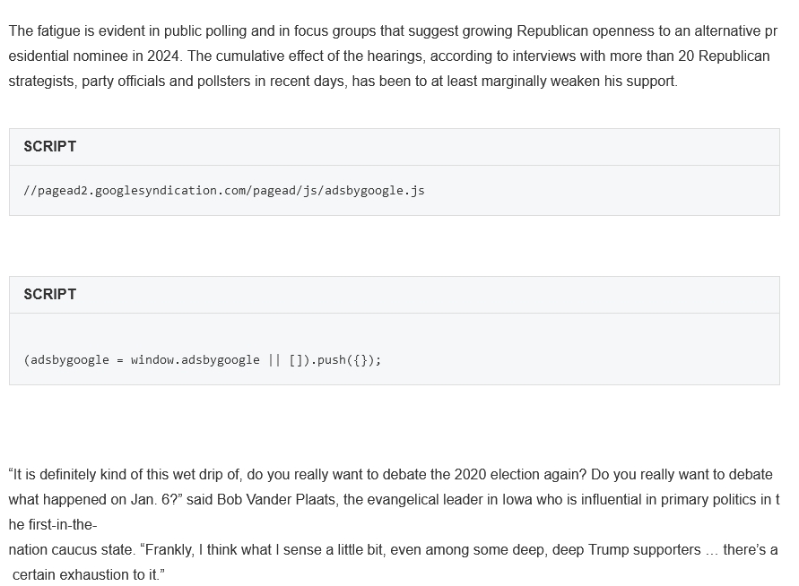
Task: Click the adsbygoogle push code line
Action: (203, 360)
